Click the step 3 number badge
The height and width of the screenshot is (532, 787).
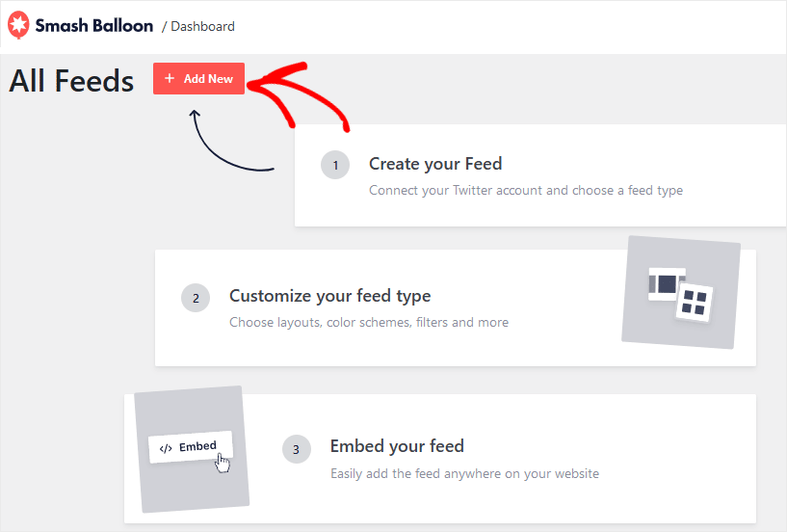coord(297,448)
